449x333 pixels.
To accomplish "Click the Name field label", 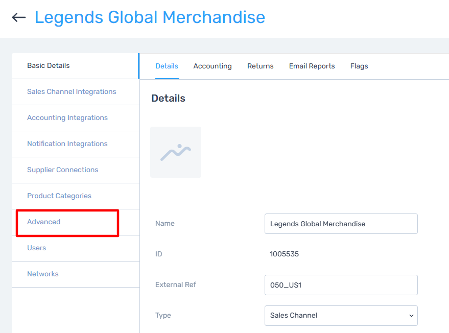I will 165,223.
